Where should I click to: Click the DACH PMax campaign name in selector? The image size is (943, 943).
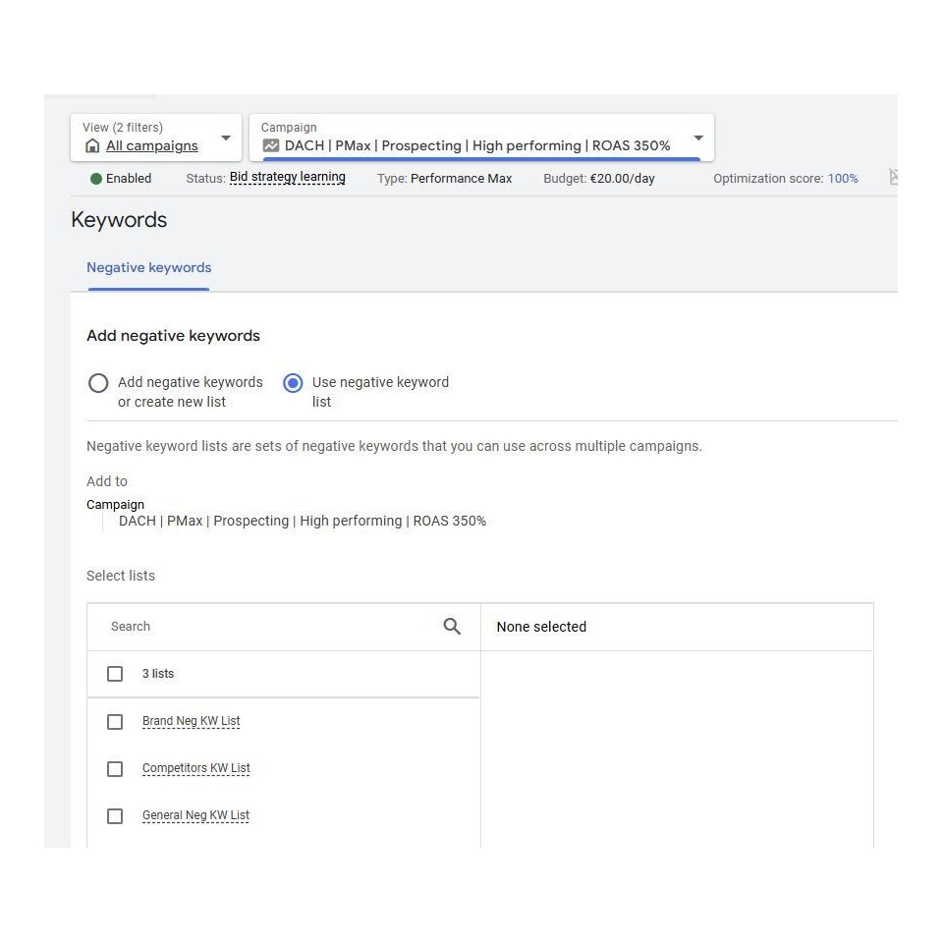click(477, 145)
